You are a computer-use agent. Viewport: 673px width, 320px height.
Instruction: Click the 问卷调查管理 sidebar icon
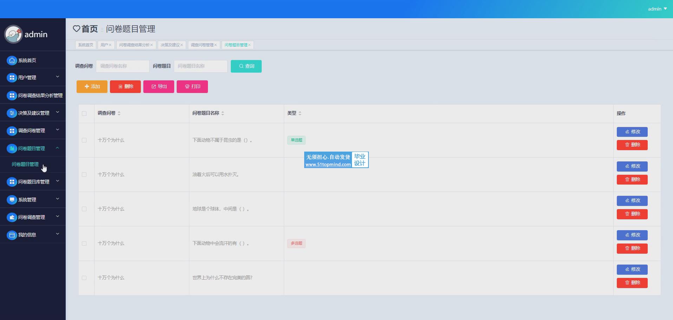pyautogui.click(x=12, y=217)
